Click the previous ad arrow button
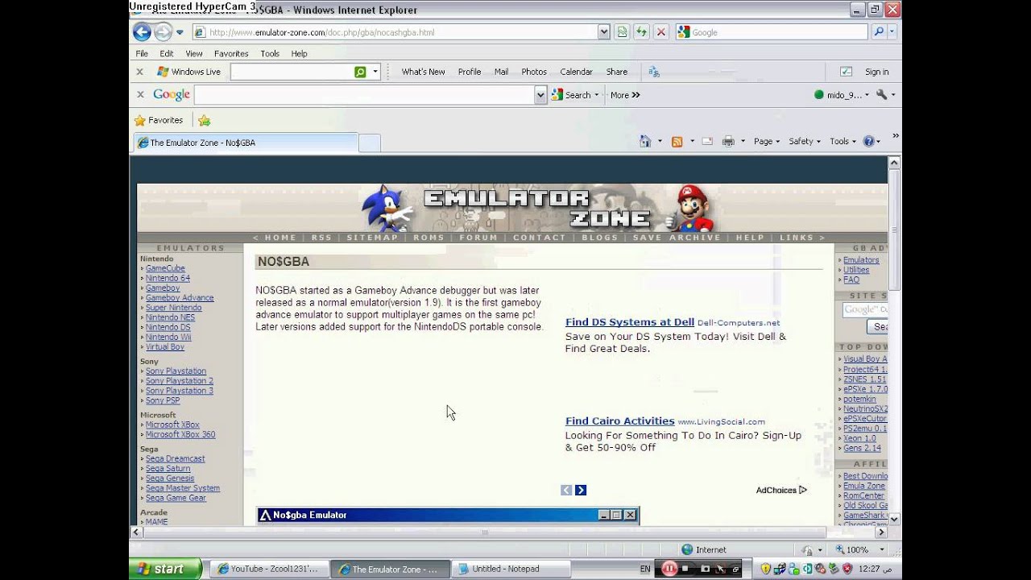Viewport: 1031px width, 580px height. coord(566,490)
